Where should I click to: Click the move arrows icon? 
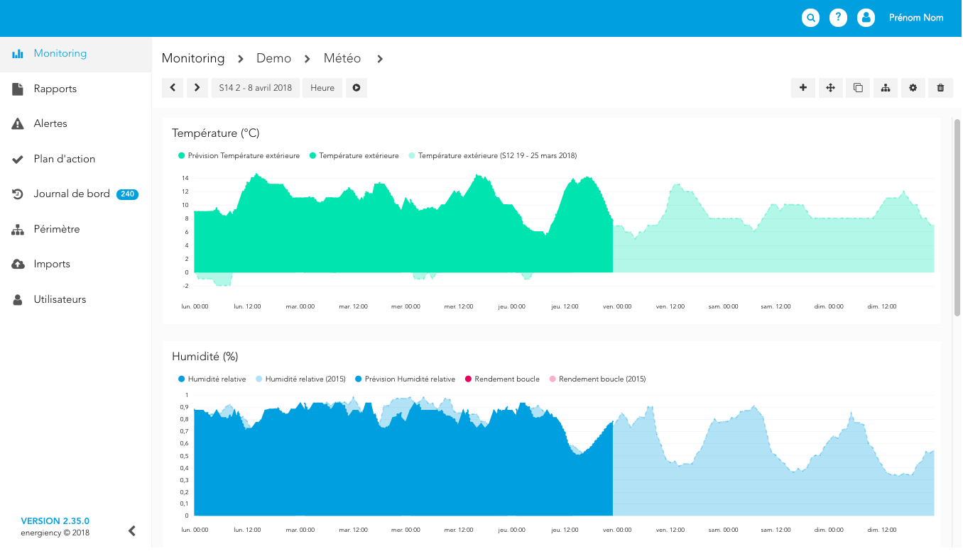point(830,88)
